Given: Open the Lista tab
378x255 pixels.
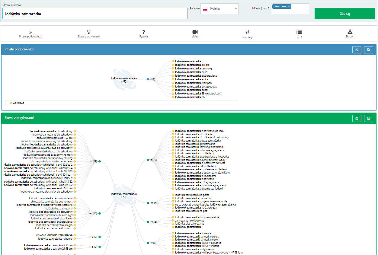Looking at the screenshot, I should (x=299, y=33).
